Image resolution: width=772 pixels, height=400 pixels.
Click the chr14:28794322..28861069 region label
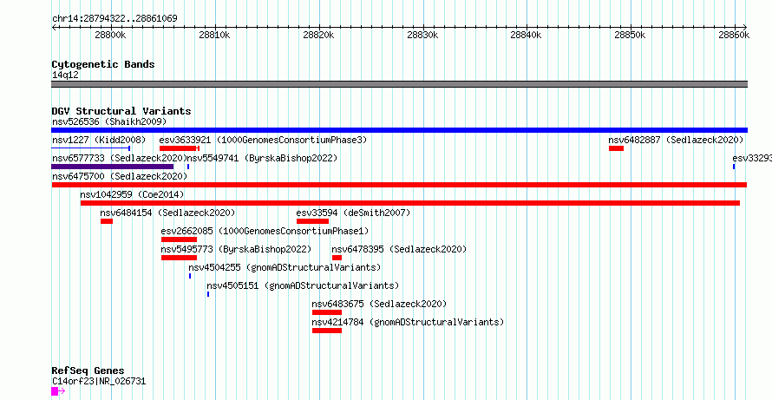pos(114,18)
